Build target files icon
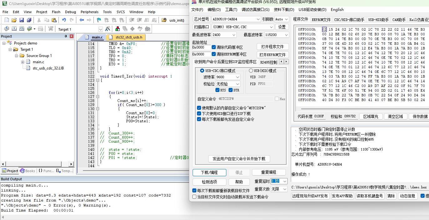Image resolution: width=429 pixels, height=220 pixels. [x=14, y=29]
